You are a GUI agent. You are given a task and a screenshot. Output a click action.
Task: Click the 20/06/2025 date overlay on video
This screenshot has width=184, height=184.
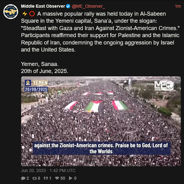(x=36, y=89)
